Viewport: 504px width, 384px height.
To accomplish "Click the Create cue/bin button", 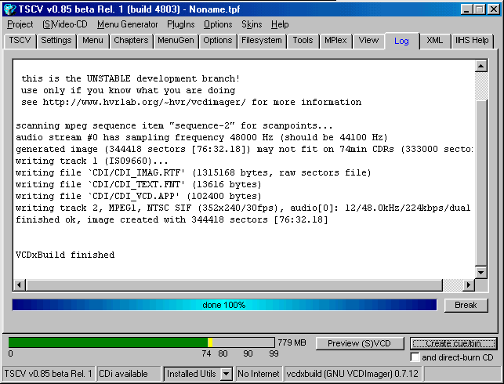I will point(453,343).
